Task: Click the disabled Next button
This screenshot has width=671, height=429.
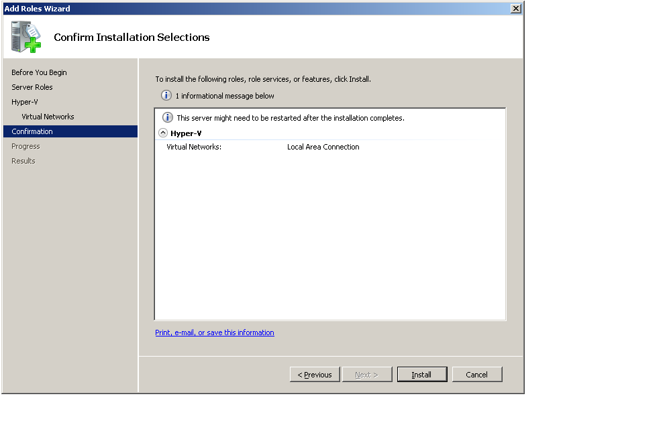Action: pos(367,374)
